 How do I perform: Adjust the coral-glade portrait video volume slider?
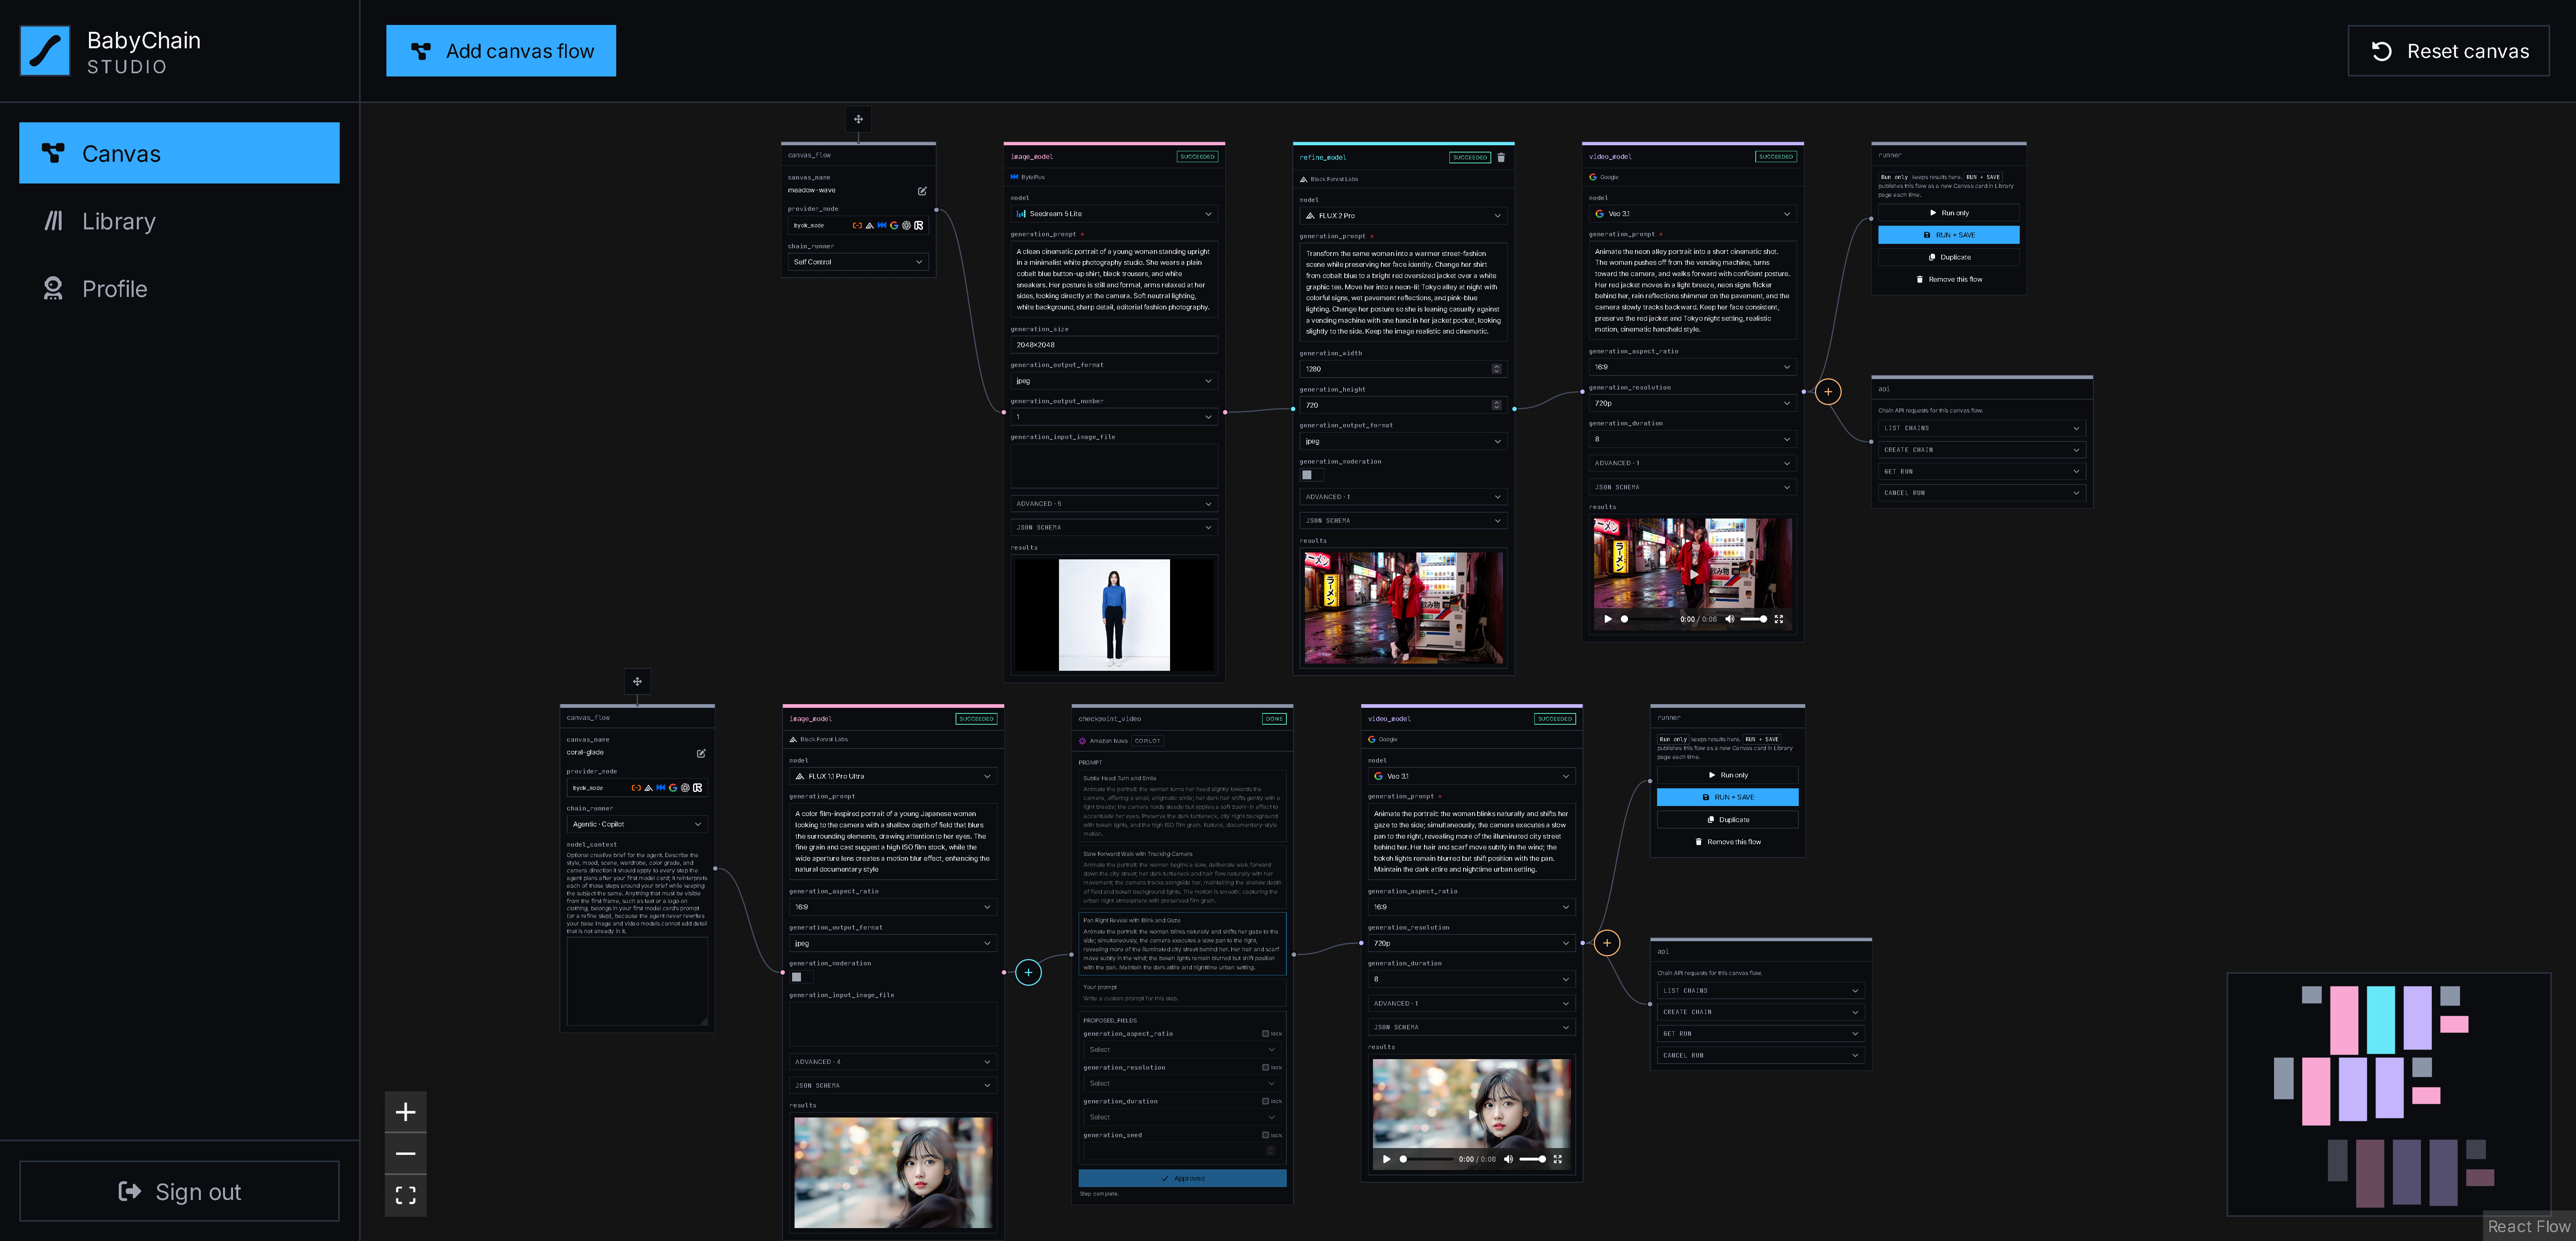tap(1533, 1159)
